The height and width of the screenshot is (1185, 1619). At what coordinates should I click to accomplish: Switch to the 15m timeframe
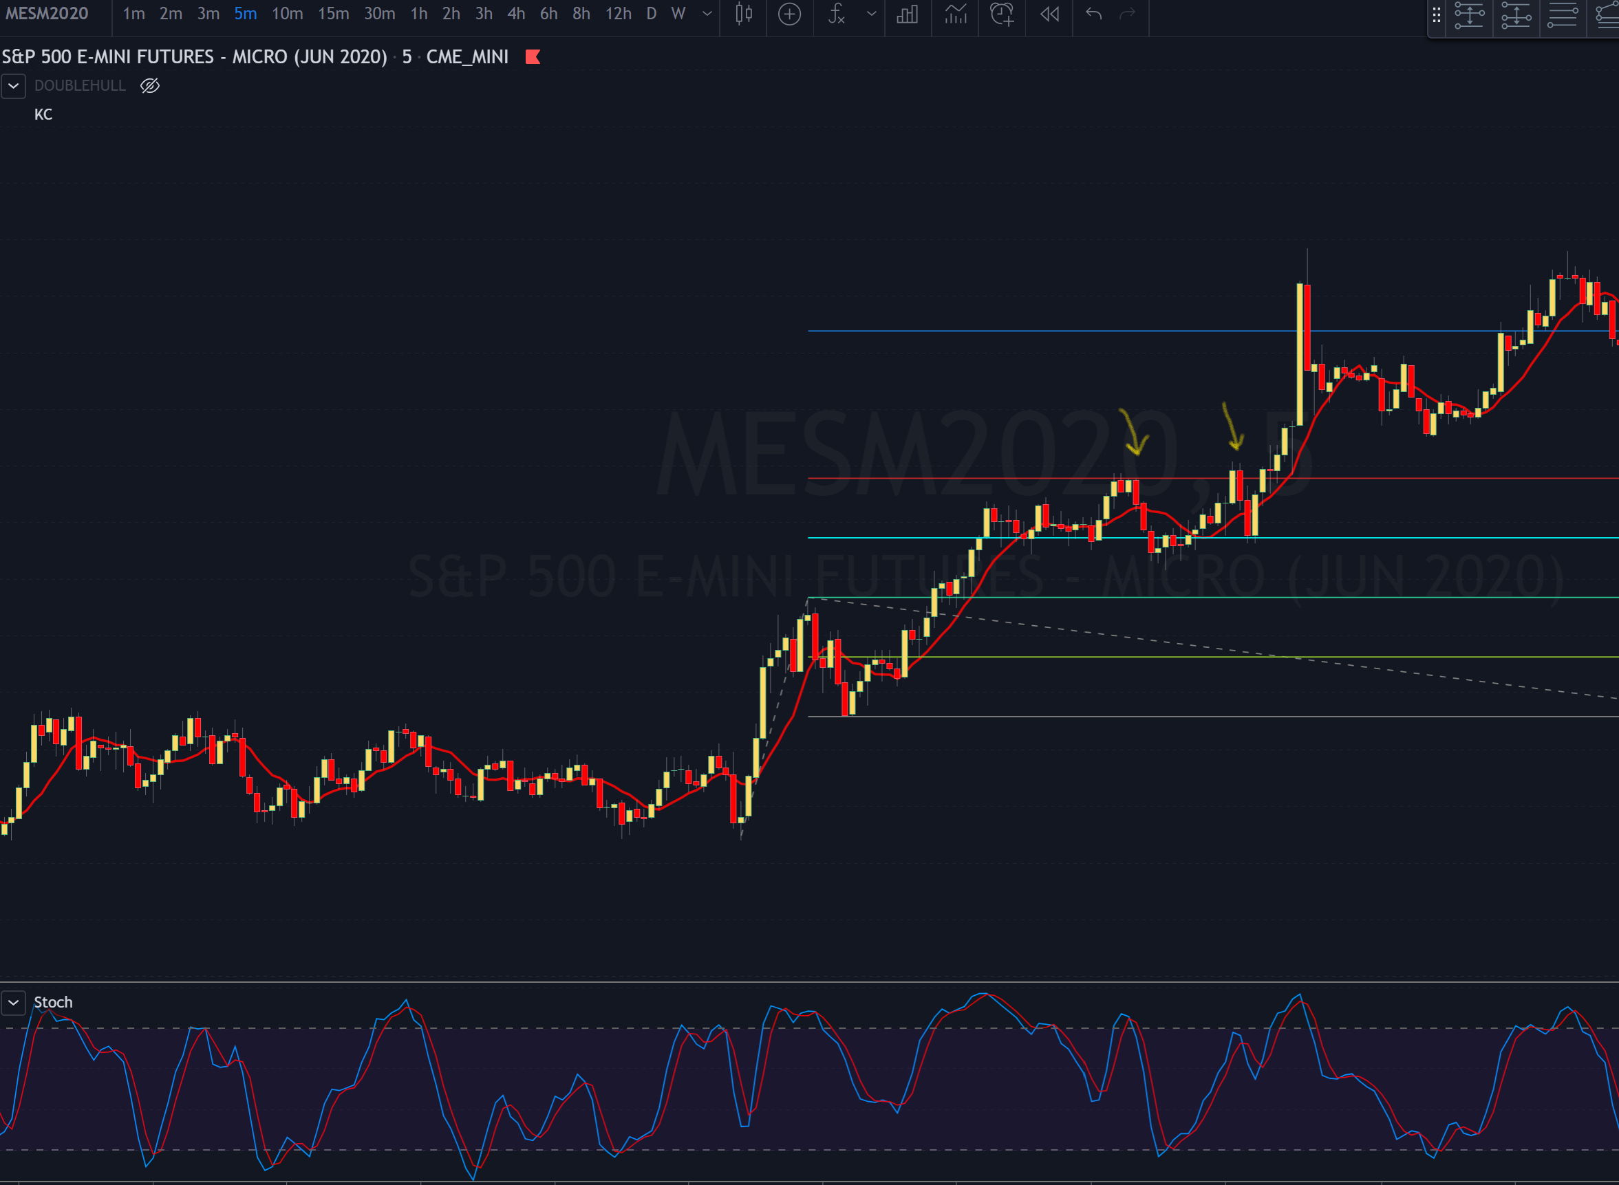pos(334,14)
